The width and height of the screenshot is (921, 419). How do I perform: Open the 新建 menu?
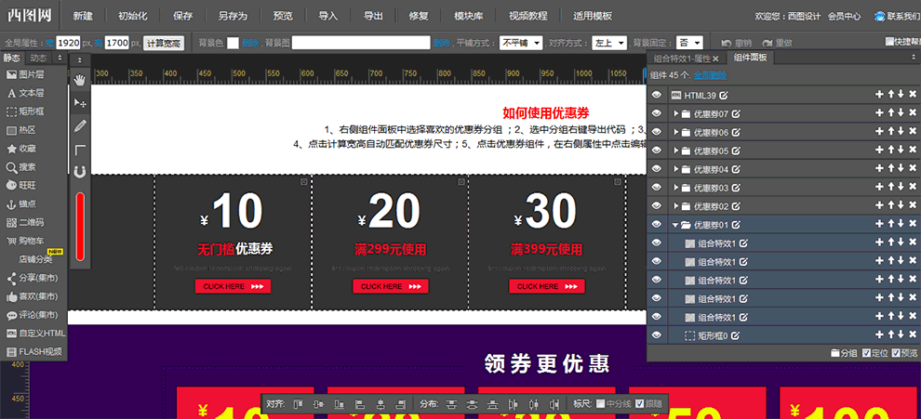point(83,16)
